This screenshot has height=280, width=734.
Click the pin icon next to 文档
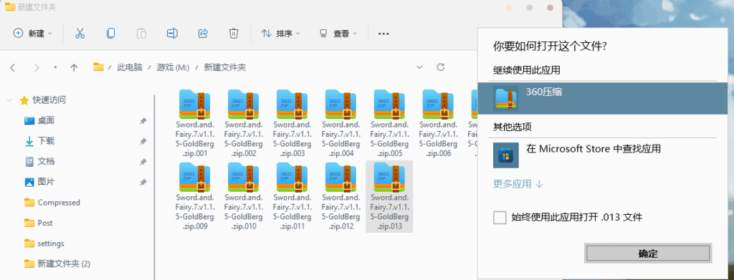(143, 162)
